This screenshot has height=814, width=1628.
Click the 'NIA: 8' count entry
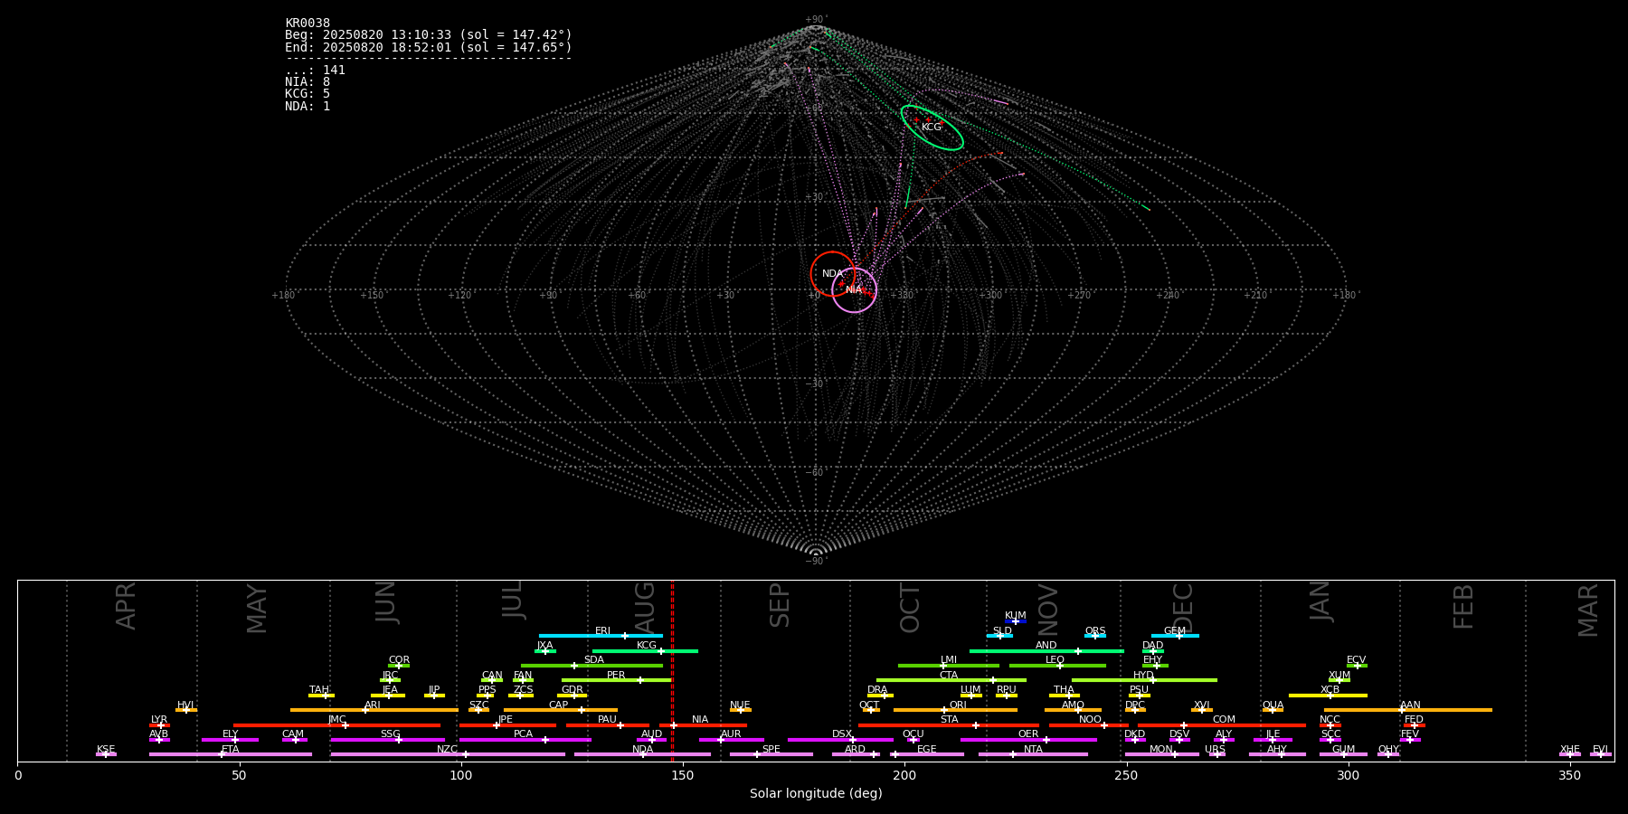click(308, 82)
